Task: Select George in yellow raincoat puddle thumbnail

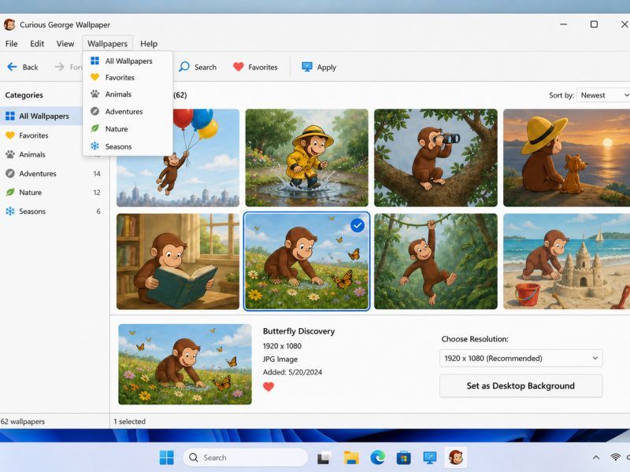Action: 306,158
